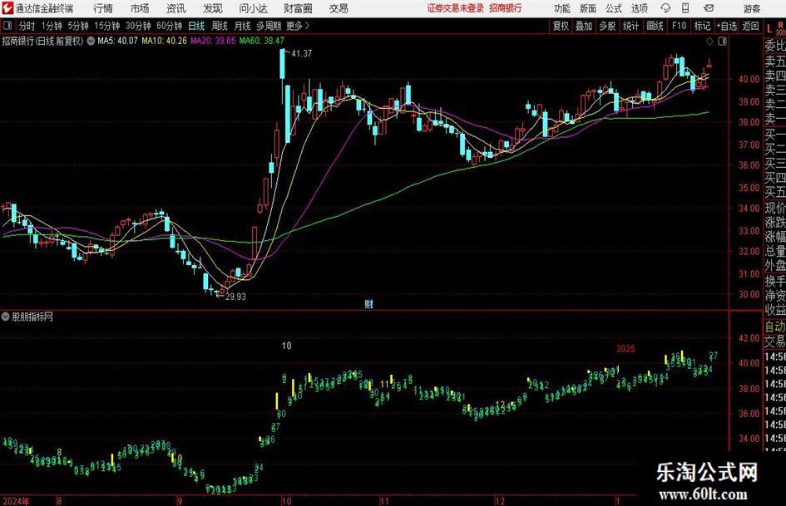
Task: Click the Tongdaxin red logo icon
Action: [x=7, y=8]
